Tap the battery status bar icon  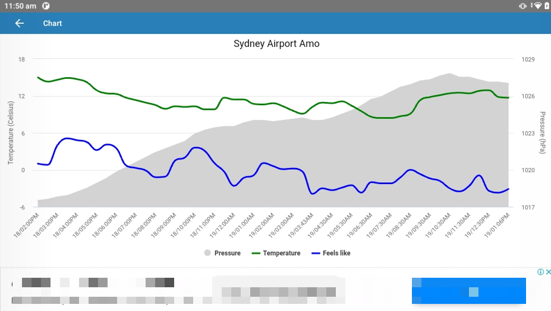tap(546, 6)
